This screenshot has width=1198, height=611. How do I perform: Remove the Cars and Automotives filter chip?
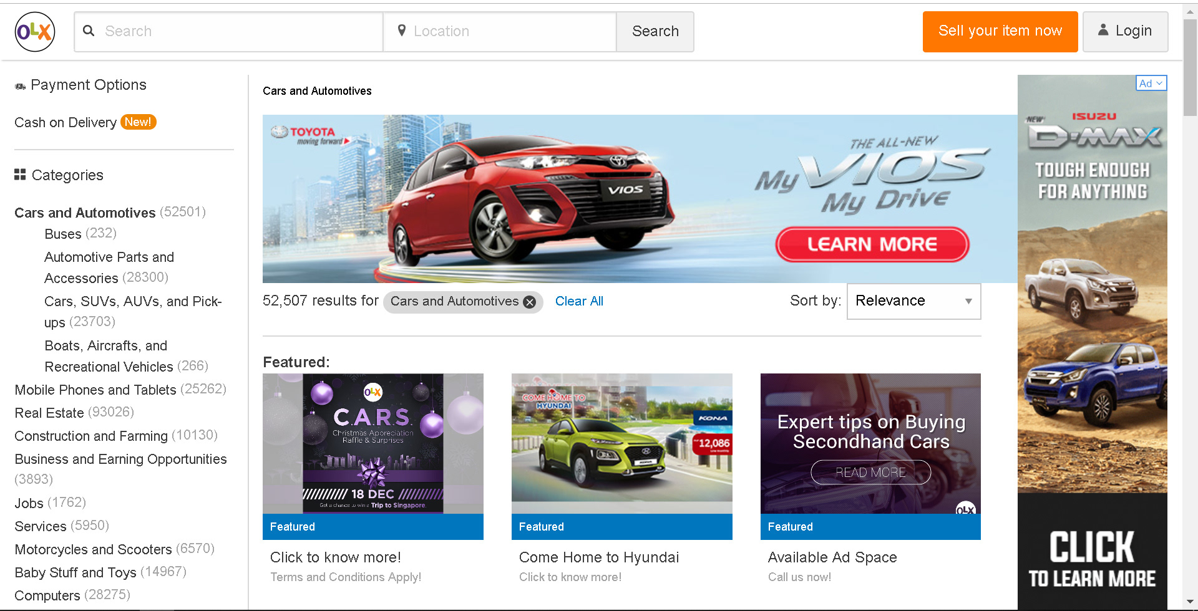[x=530, y=302]
